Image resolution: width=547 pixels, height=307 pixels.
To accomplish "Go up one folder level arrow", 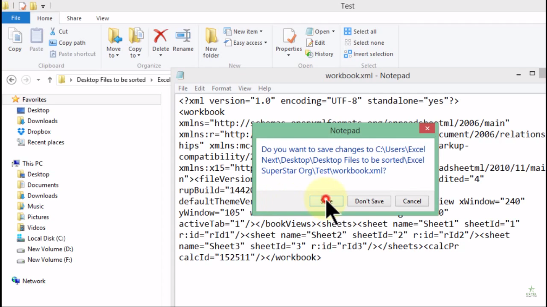I will click(50, 80).
